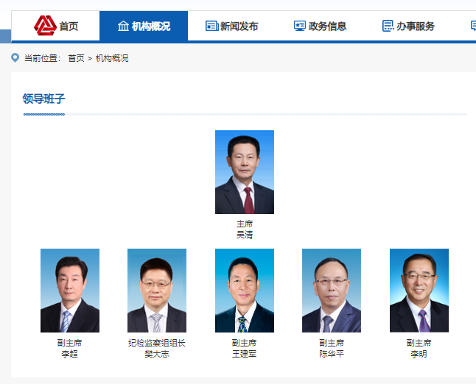Open the portrait photo of 王建军
The image size is (476, 384).
[x=245, y=291]
